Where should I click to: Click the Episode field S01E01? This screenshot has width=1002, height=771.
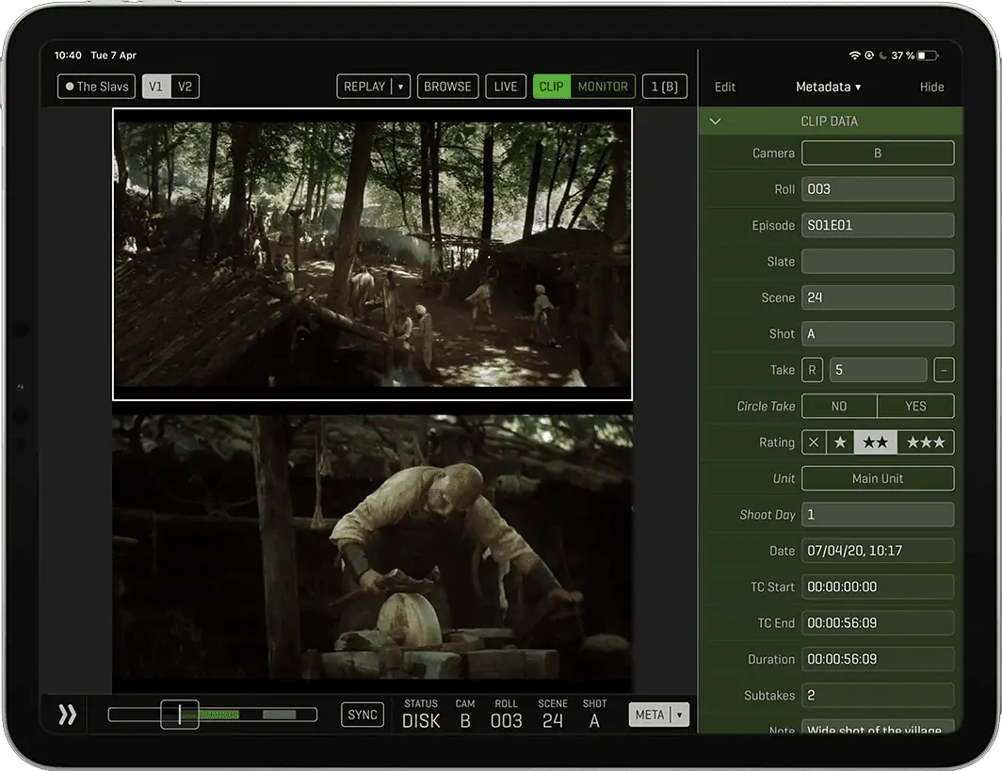tap(878, 226)
